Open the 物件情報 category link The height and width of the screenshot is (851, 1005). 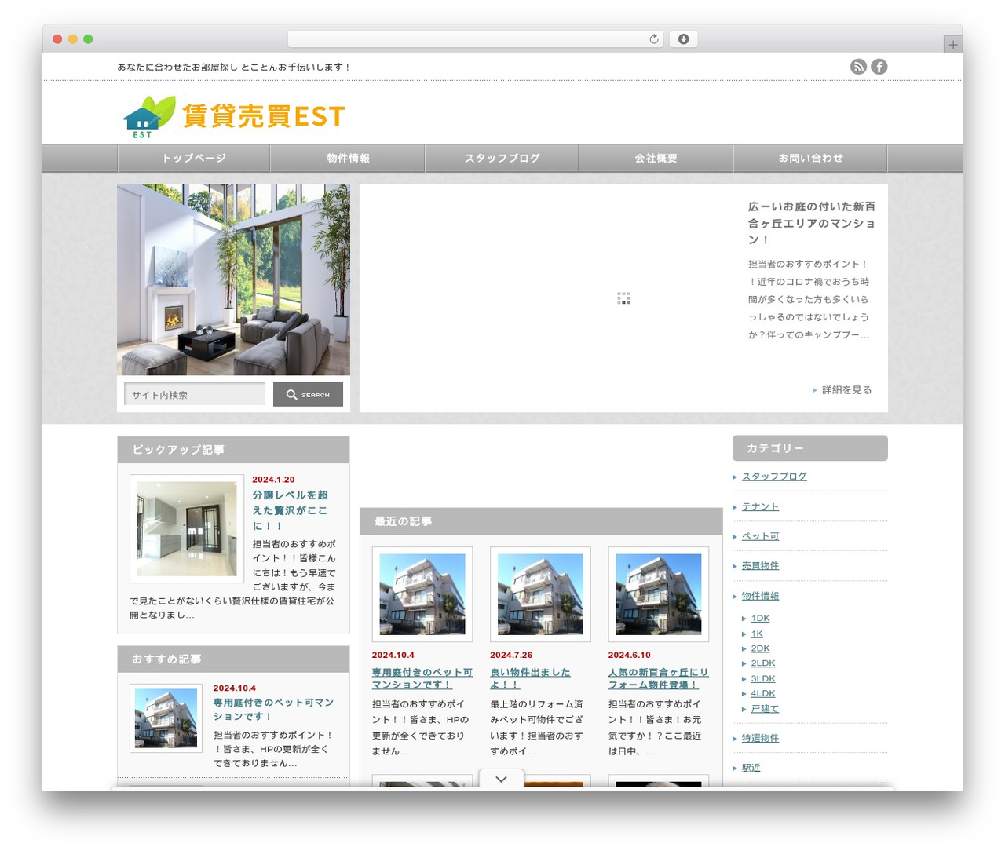(760, 596)
